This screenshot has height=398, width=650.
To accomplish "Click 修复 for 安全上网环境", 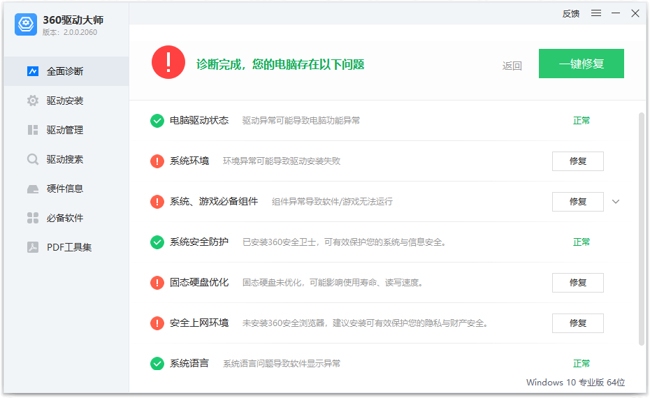I will (577, 323).
